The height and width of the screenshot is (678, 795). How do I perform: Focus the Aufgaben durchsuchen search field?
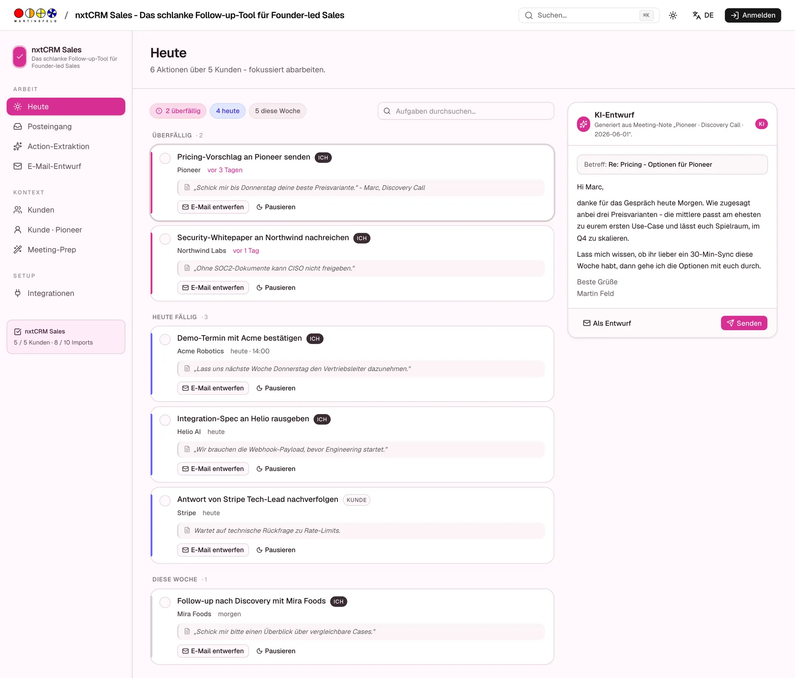466,111
